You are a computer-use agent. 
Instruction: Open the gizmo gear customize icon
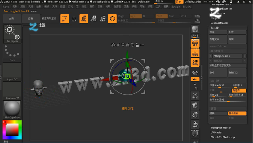click(x=113, y=45)
